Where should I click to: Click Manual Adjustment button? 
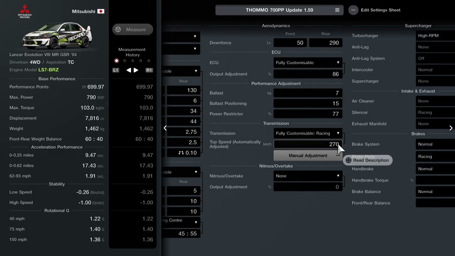(x=308, y=155)
